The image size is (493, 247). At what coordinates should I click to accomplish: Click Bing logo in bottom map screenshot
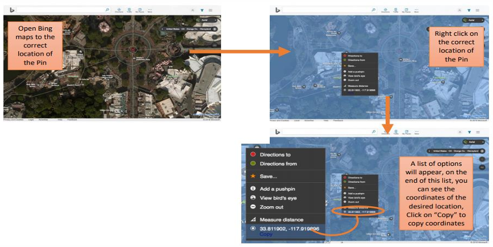[278, 132]
